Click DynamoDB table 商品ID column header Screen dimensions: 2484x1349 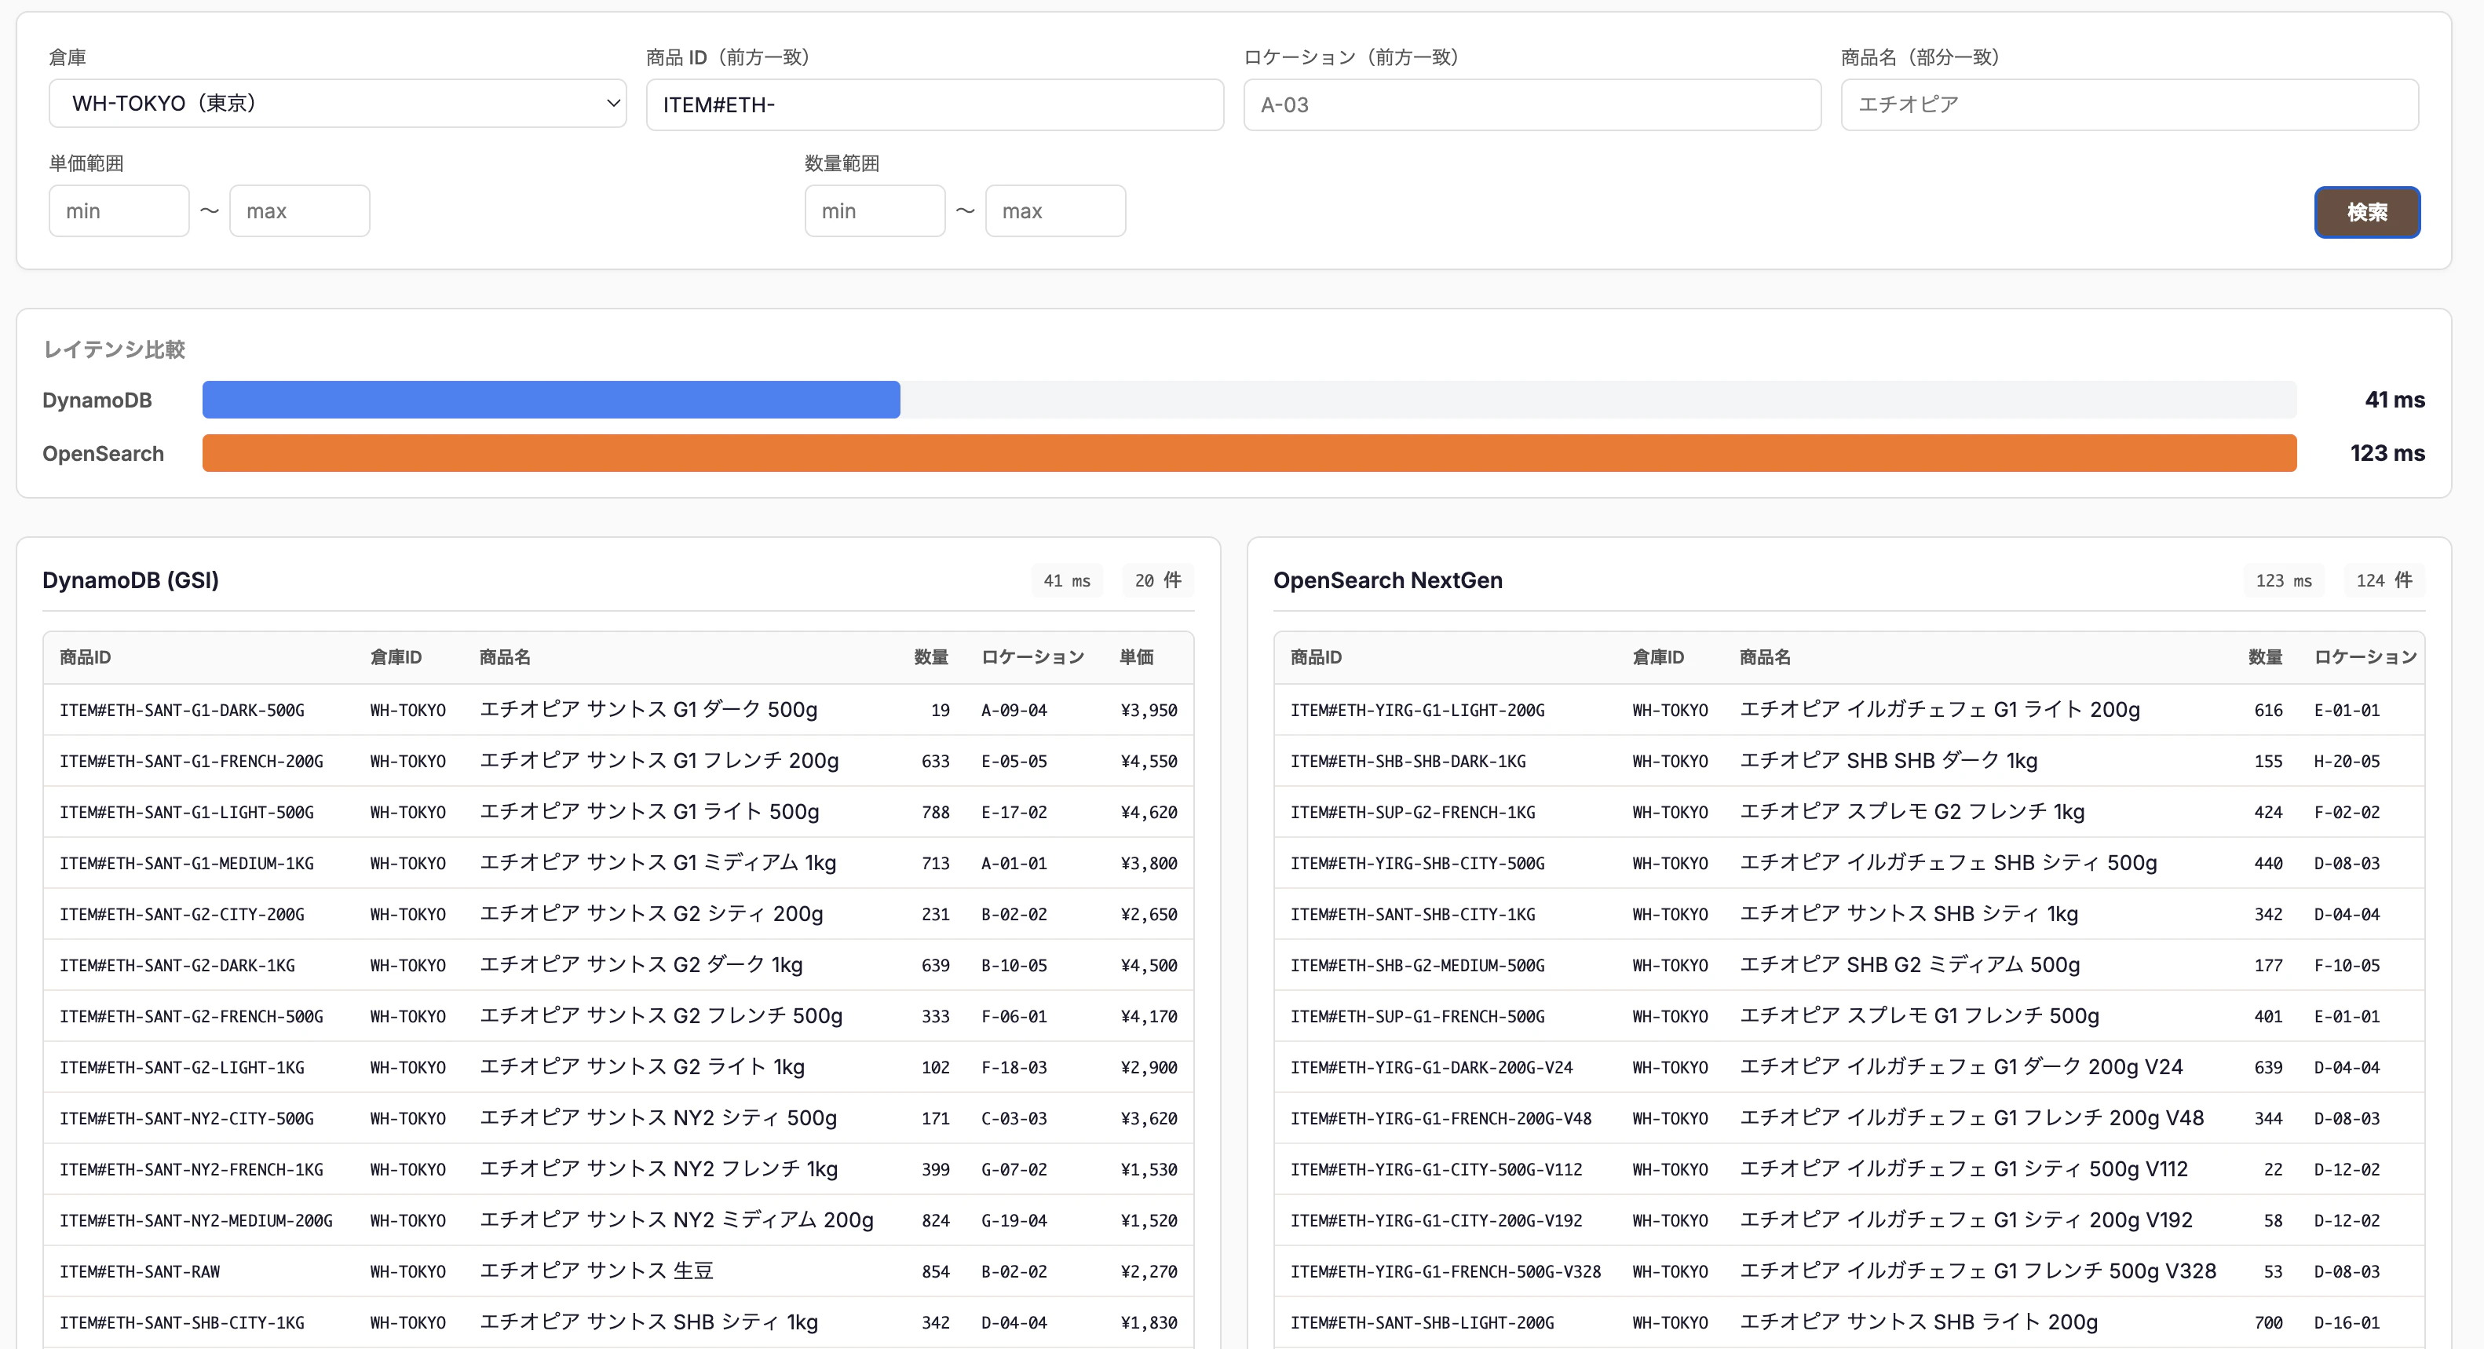point(85,656)
